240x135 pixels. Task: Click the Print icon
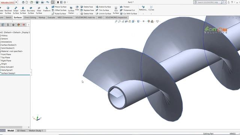point(42,2)
